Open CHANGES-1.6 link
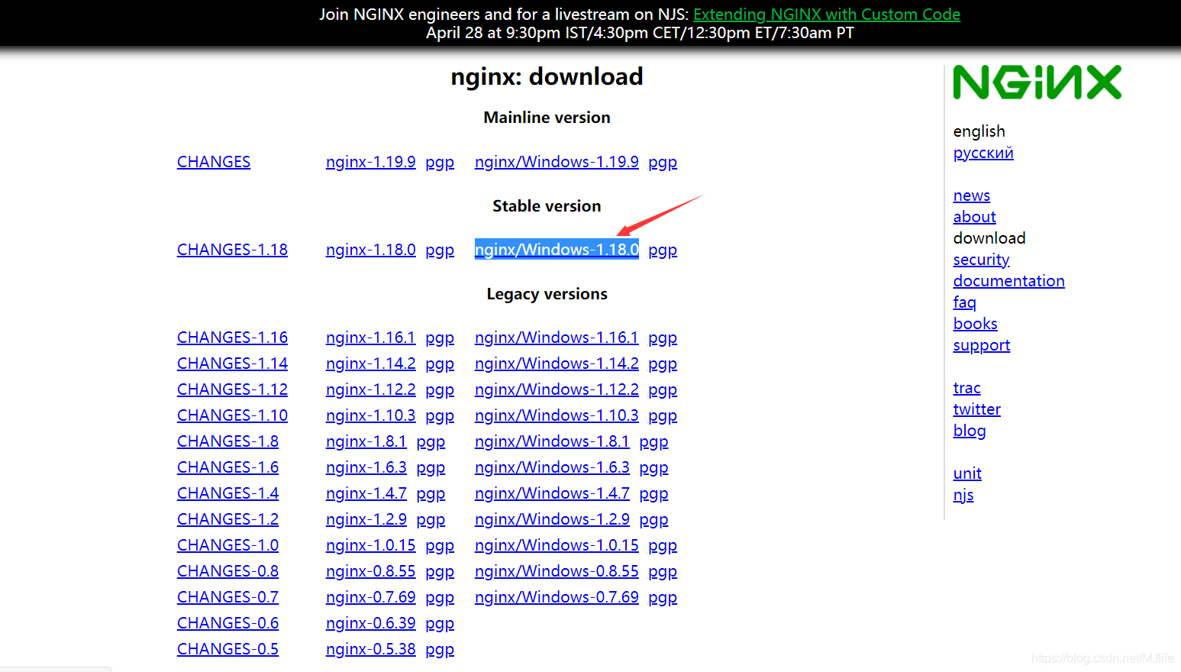Image resolution: width=1181 pixels, height=672 pixels. point(227,467)
